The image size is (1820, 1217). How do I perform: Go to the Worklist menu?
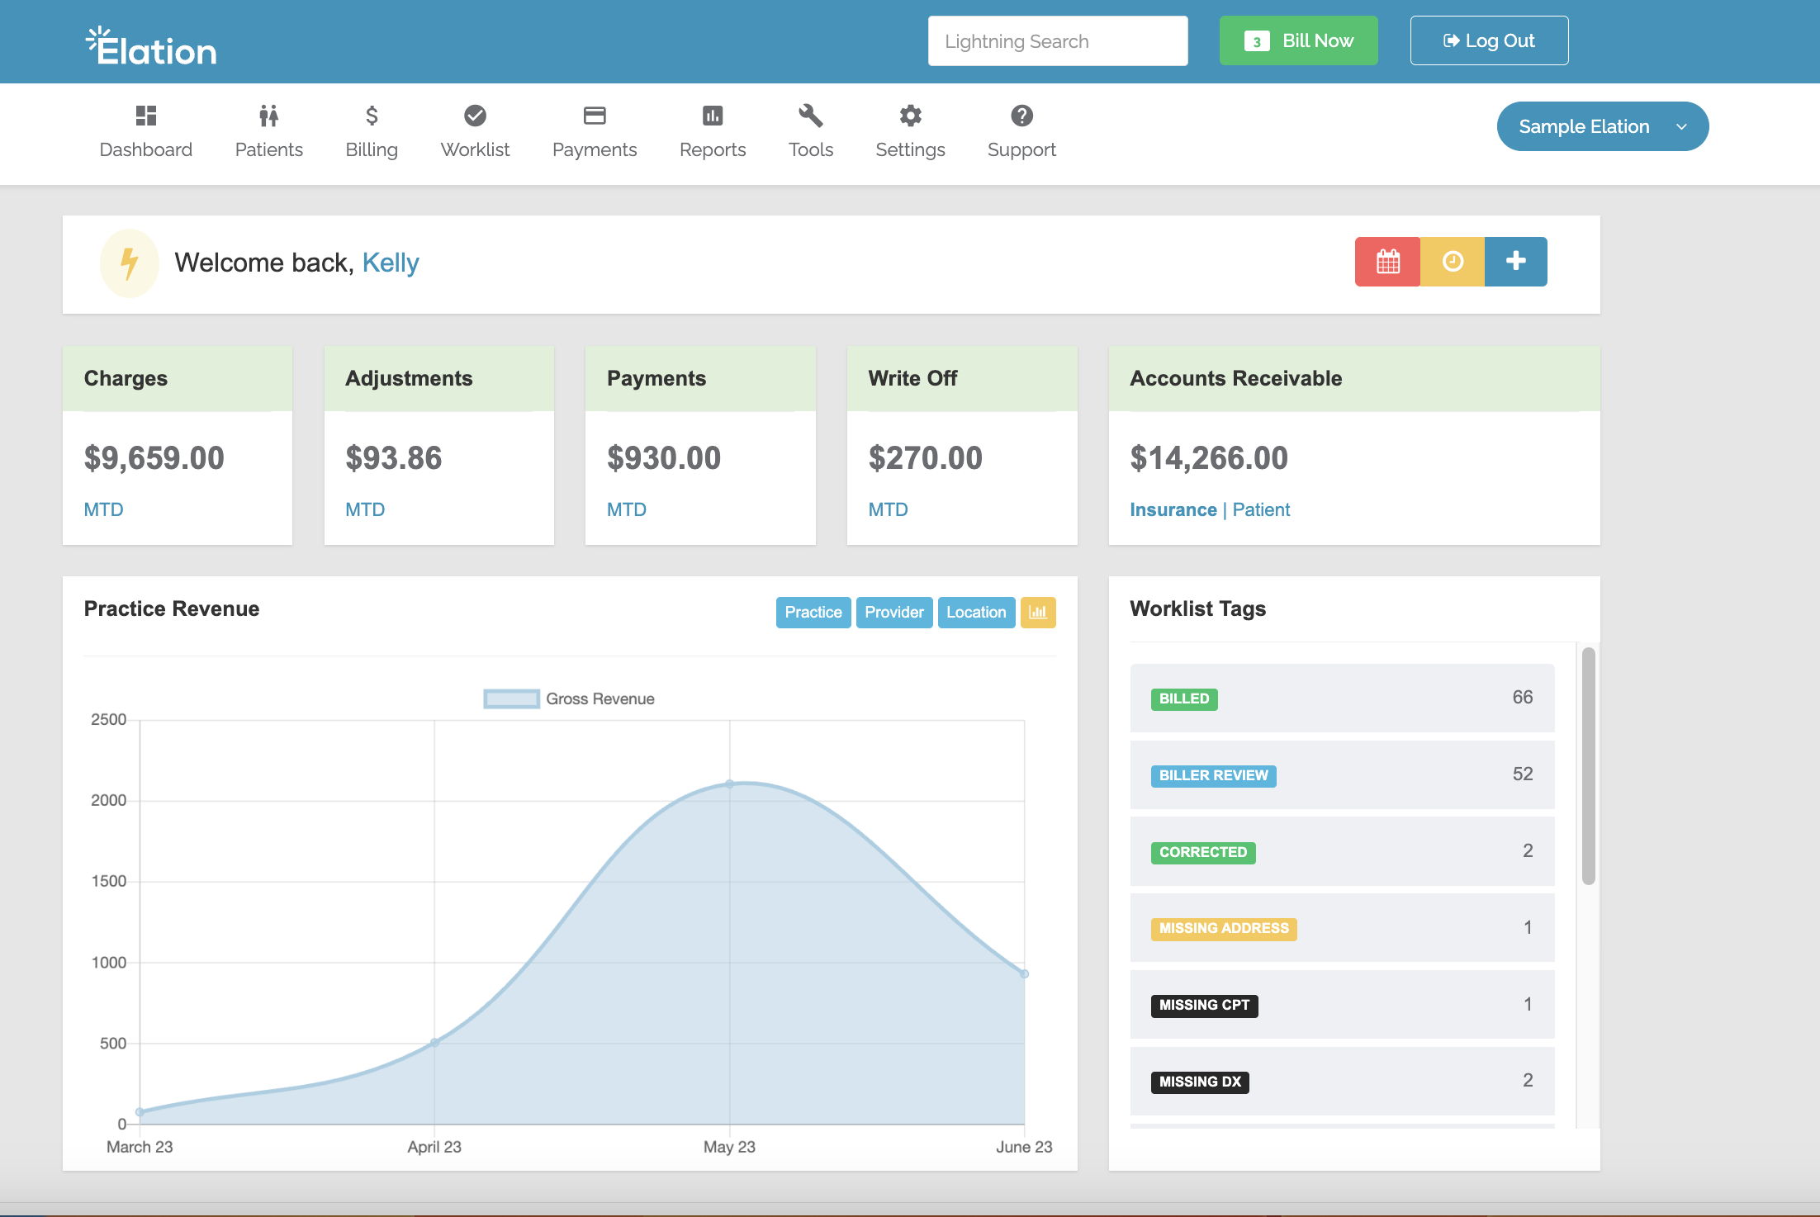pyautogui.click(x=475, y=131)
